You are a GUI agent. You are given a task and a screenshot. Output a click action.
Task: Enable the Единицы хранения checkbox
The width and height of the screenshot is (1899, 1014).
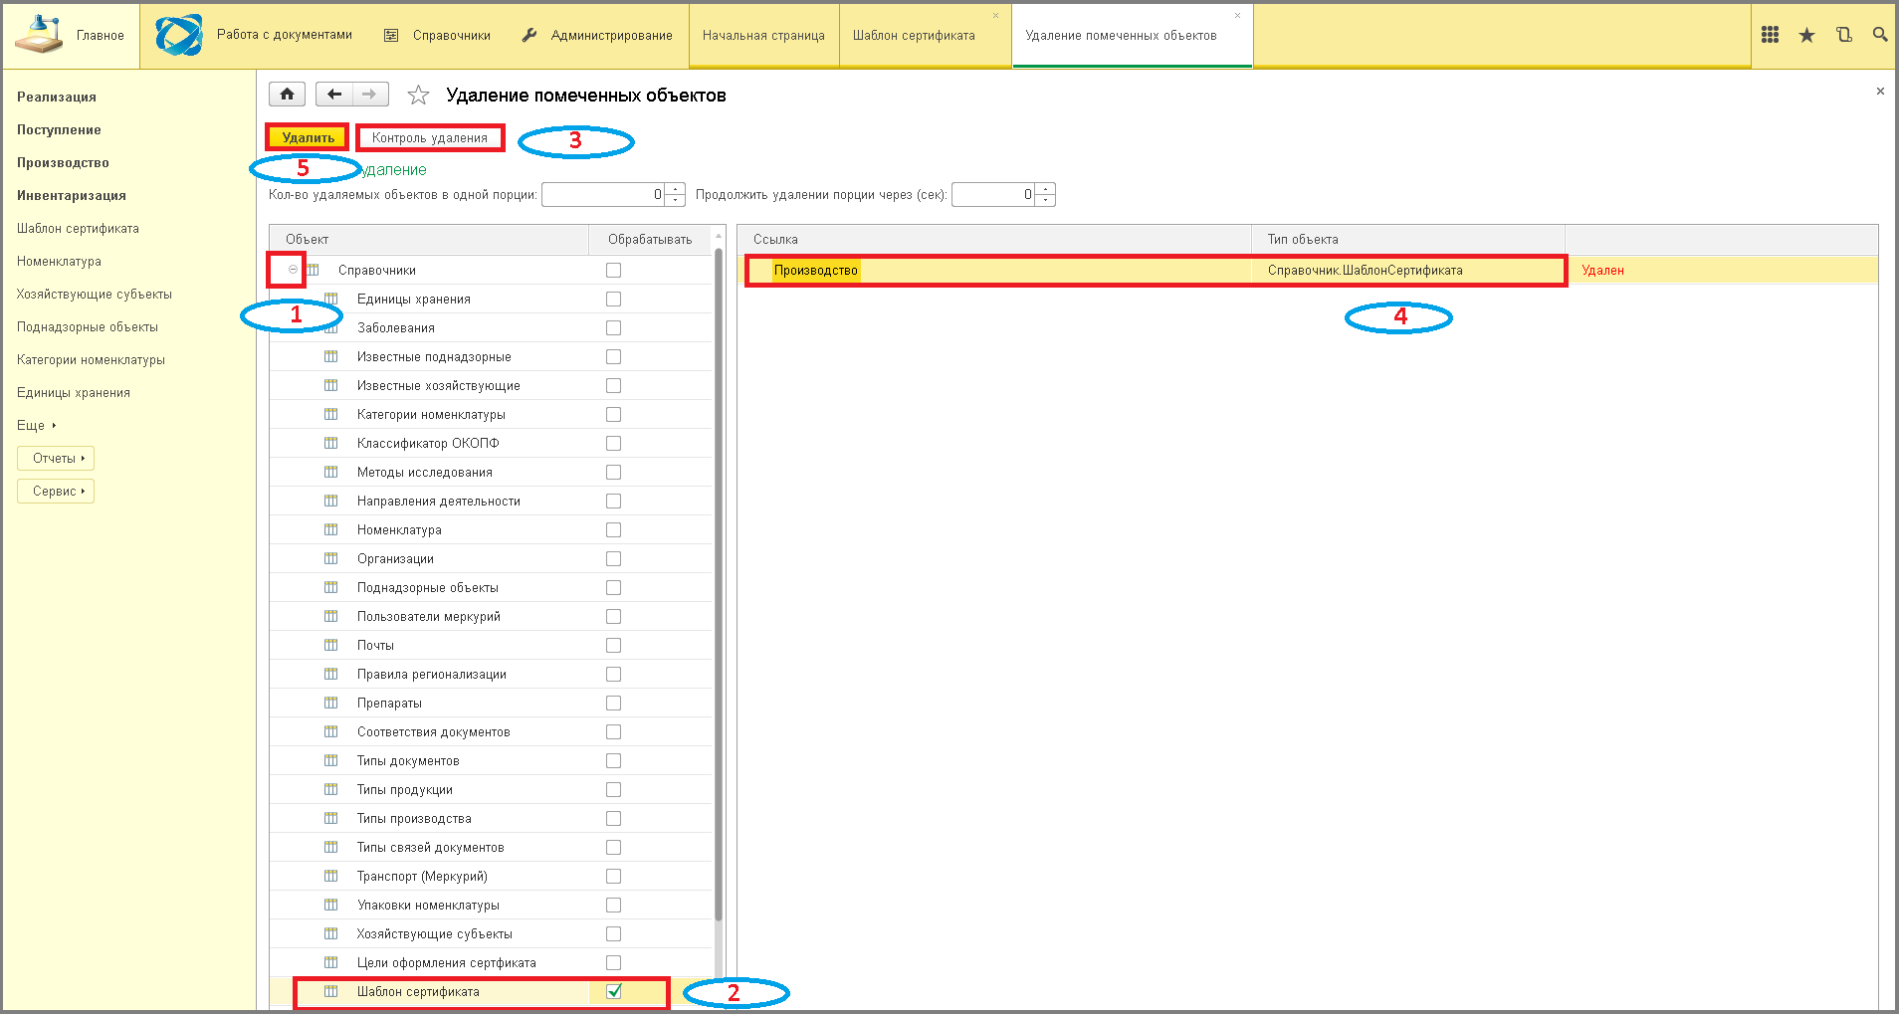coord(613,300)
